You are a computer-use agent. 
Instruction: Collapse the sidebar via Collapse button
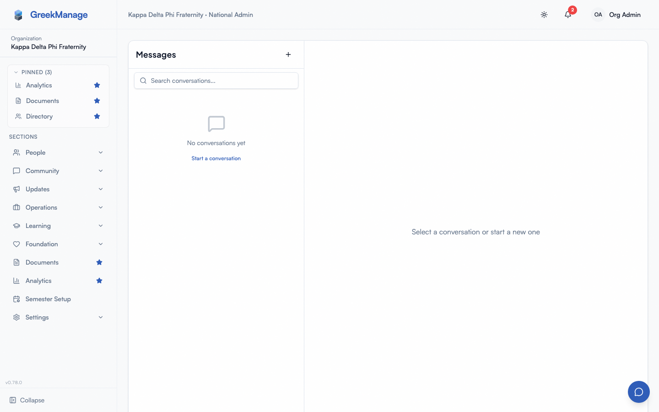[27, 400]
